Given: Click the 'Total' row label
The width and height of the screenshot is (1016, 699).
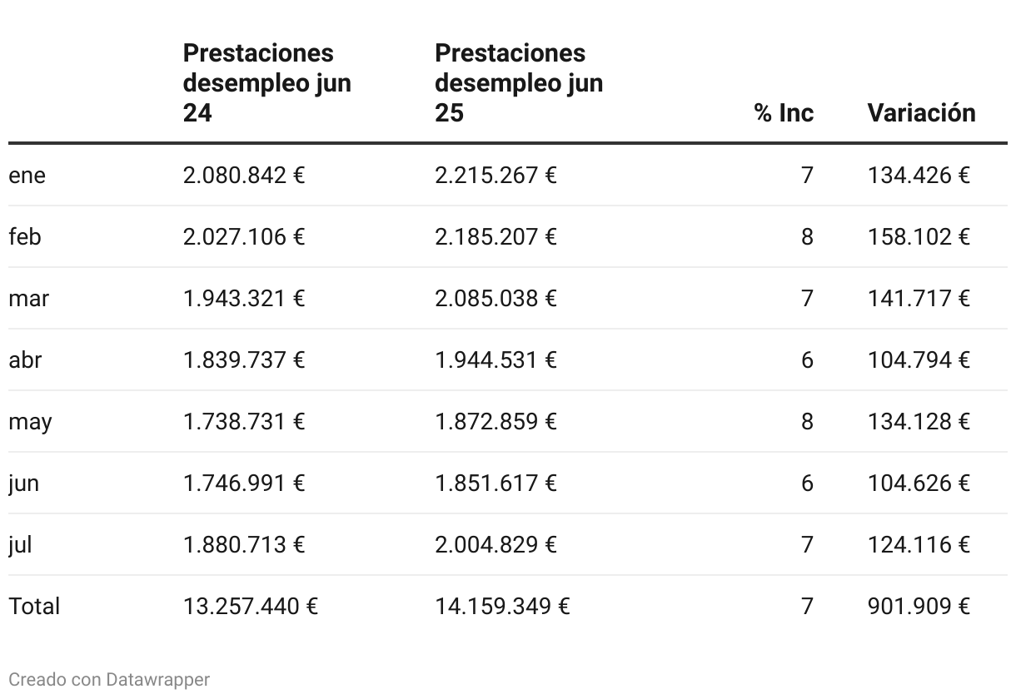Looking at the screenshot, I should [x=34, y=607].
